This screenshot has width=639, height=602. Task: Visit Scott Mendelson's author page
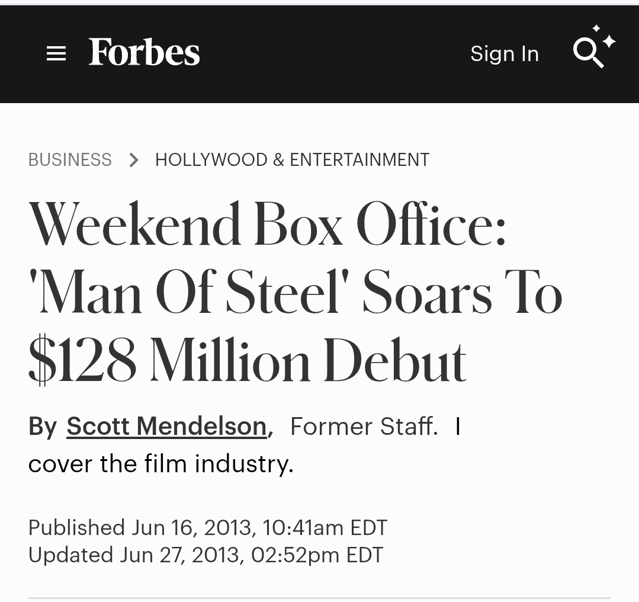(166, 426)
